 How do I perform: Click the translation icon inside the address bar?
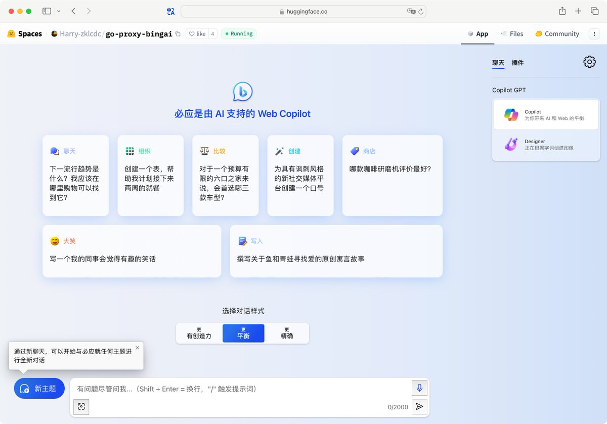411,11
